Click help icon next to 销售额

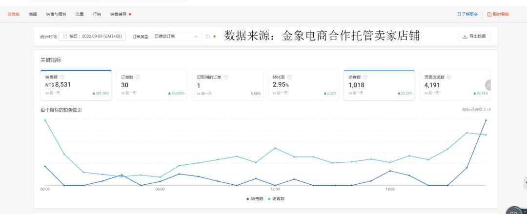tap(62, 77)
